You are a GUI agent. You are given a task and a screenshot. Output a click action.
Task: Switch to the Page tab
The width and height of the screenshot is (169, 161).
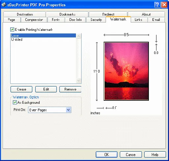(12, 20)
